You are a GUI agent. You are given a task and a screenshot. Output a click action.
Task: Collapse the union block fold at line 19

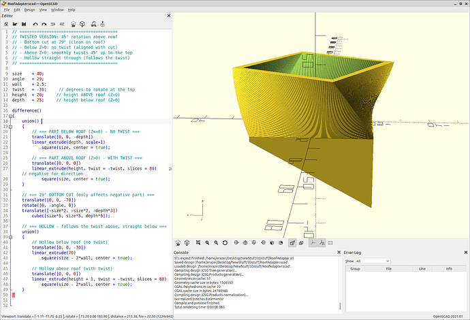coord(10,127)
